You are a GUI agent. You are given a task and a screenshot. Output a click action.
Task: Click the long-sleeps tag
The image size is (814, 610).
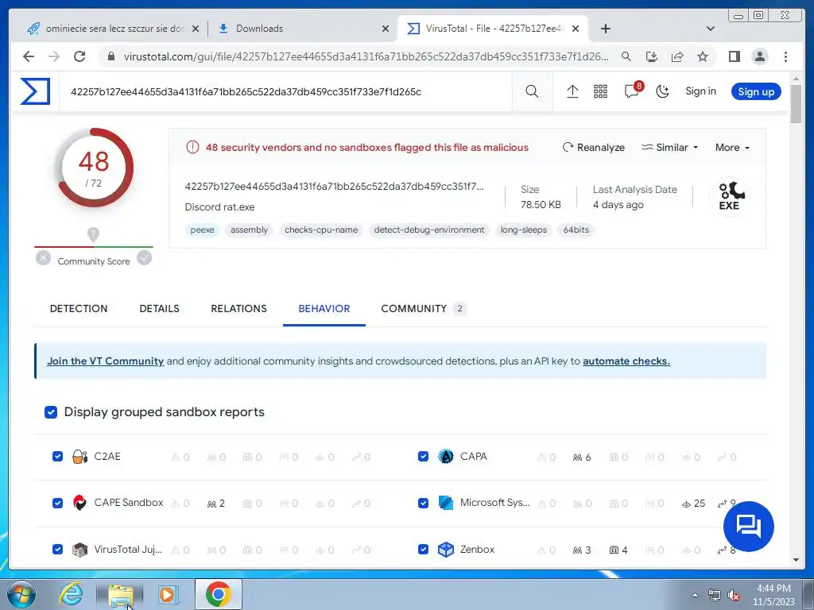pyautogui.click(x=523, y=230)
